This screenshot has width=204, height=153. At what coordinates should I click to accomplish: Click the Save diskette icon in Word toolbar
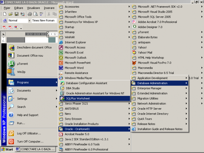pyautogui.click(x=17, y=14)
